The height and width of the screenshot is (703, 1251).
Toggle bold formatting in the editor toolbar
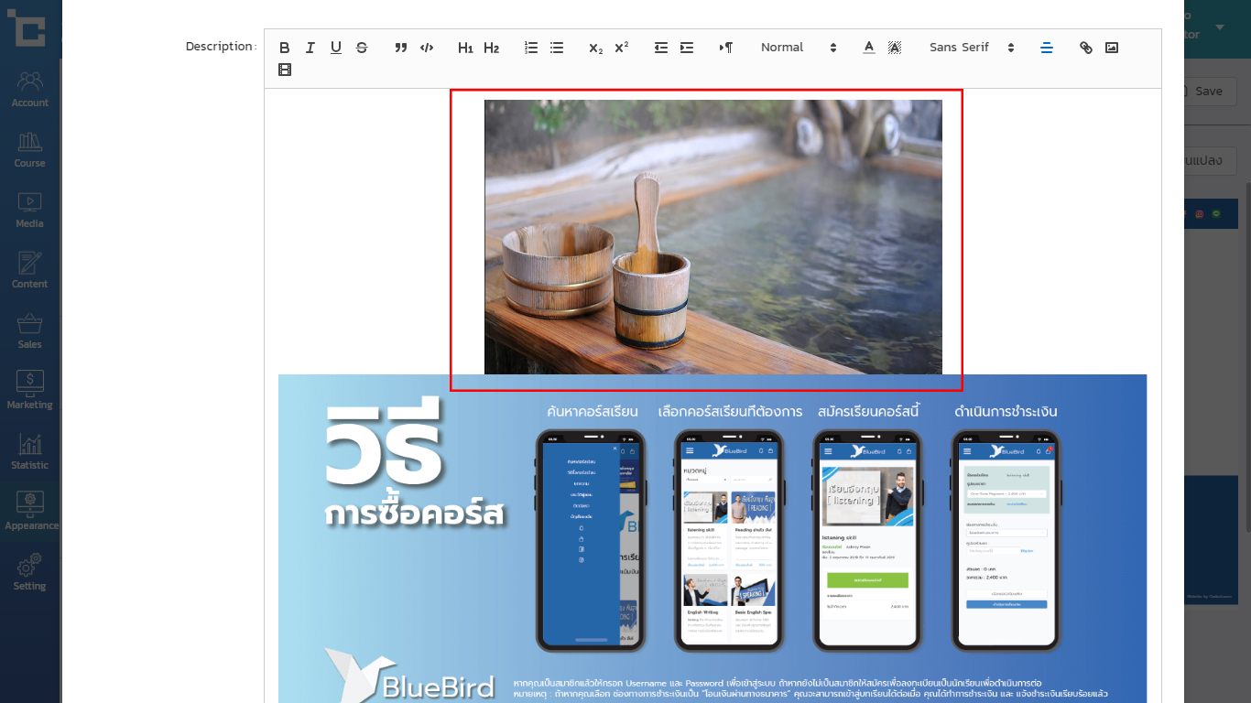(285, 48)
